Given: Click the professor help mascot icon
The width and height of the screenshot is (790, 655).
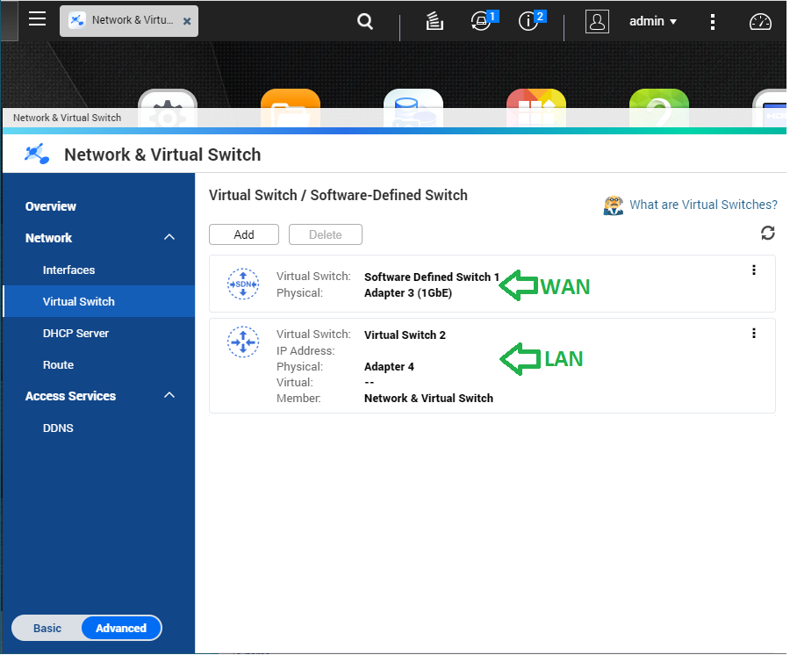Looking at the screenshot, I should coord(614,205).
